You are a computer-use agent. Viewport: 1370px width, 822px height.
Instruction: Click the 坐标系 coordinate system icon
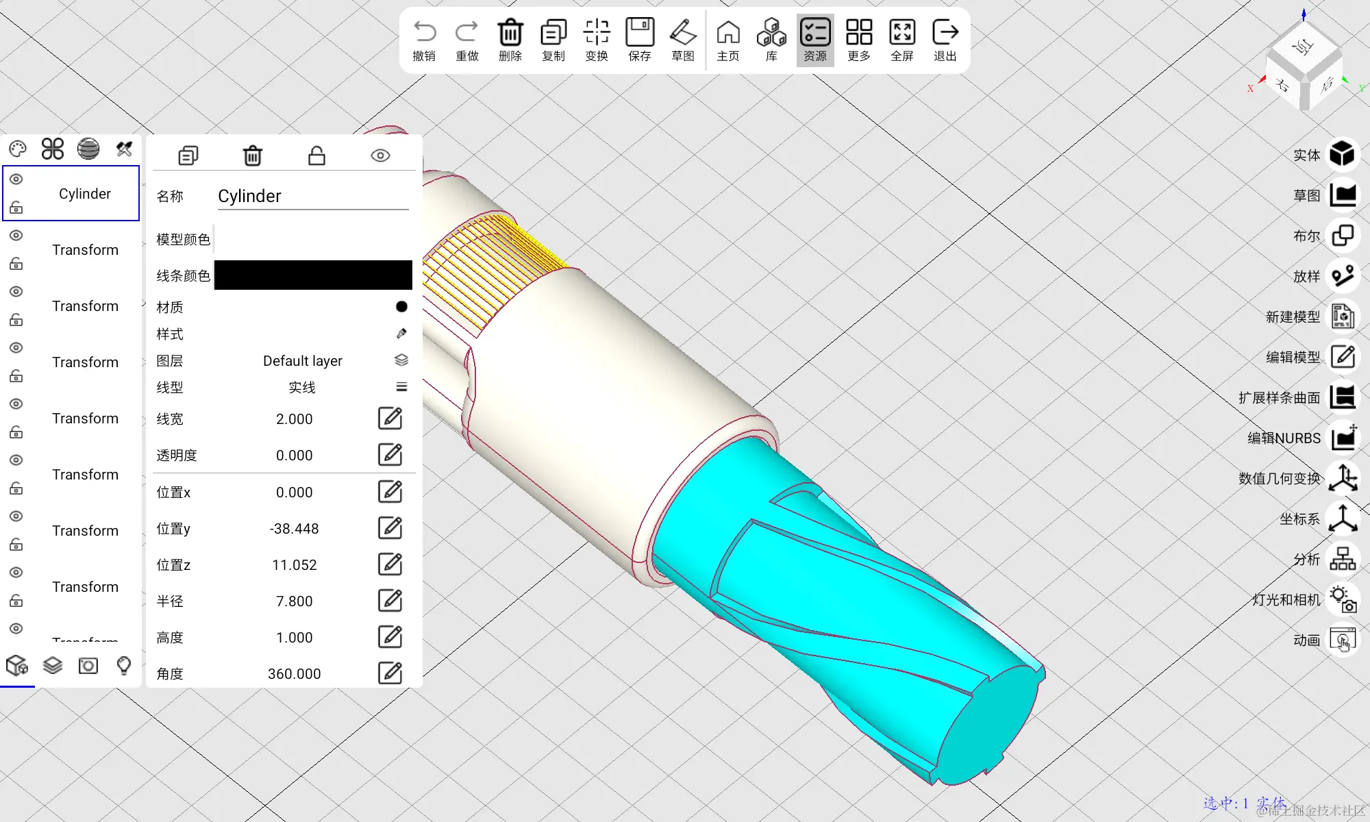click(x=1343, y=519)
